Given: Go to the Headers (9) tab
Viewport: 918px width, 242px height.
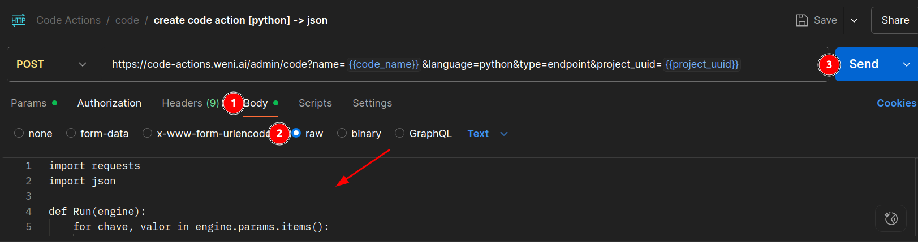Looking at the screenshot, I should 190,103.
